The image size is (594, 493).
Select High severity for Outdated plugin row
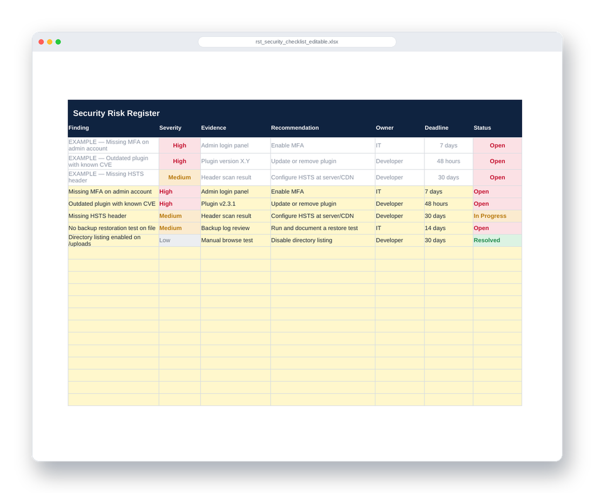[180, 204]
